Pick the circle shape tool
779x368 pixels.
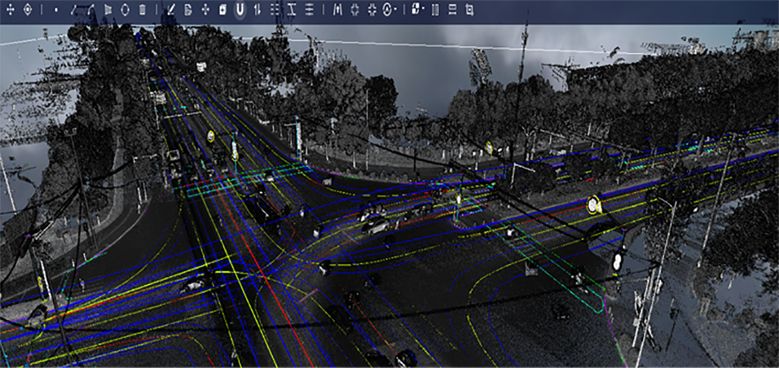[125, 9]
